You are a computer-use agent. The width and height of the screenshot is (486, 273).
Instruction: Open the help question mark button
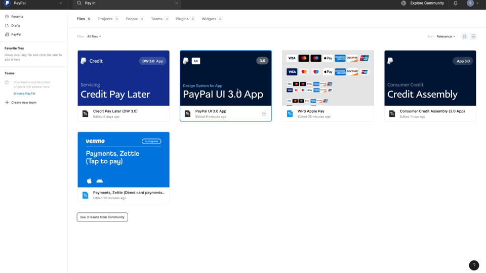[474, 265]
